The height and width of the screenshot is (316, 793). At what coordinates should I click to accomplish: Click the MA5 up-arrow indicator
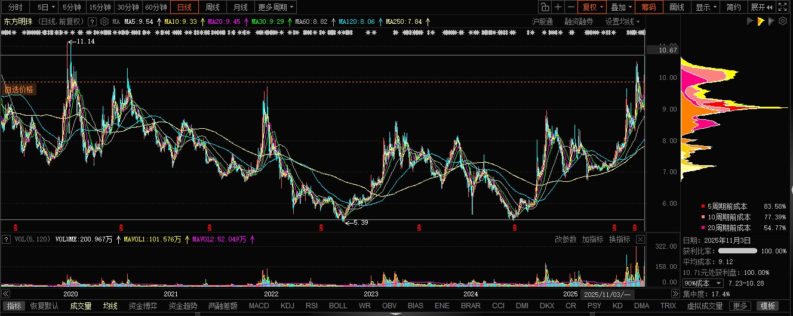159,21
